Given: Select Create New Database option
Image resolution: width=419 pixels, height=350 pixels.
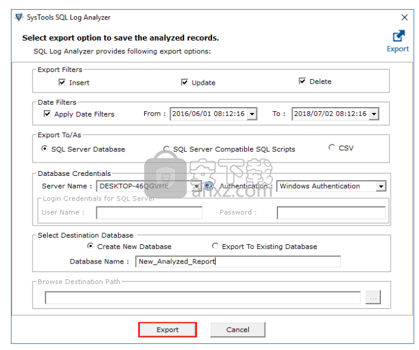Looking at the screenshot, I should 90,246.
